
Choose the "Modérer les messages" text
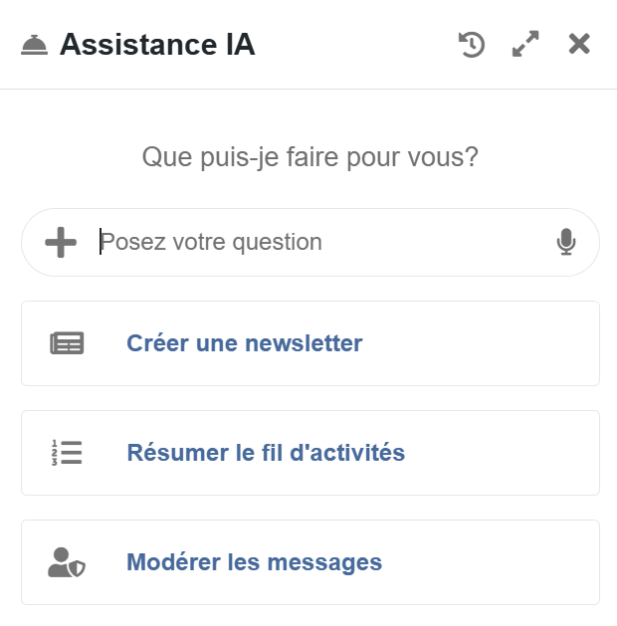[x=254, y=562]
